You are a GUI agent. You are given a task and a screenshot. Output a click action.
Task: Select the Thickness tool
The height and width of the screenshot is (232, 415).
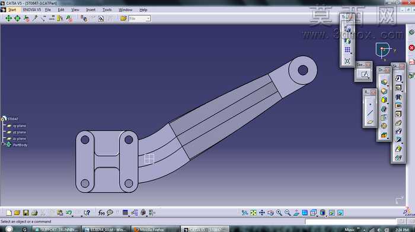click(x=384, y=118)
